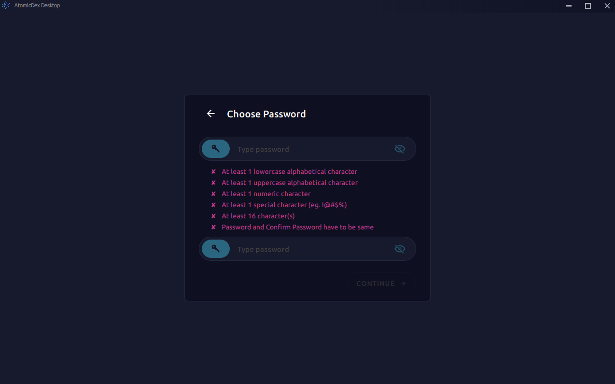Click the 16 characters requirement text
The height and width of the screenshot is (384, 615).
(x=258, y=216)
